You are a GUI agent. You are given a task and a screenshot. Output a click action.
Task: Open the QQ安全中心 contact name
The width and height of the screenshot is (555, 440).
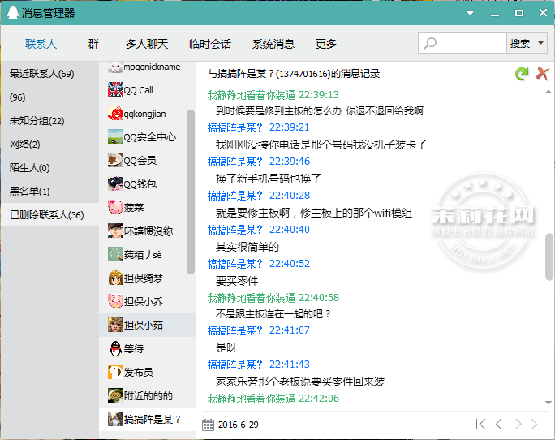pos(150,137)
